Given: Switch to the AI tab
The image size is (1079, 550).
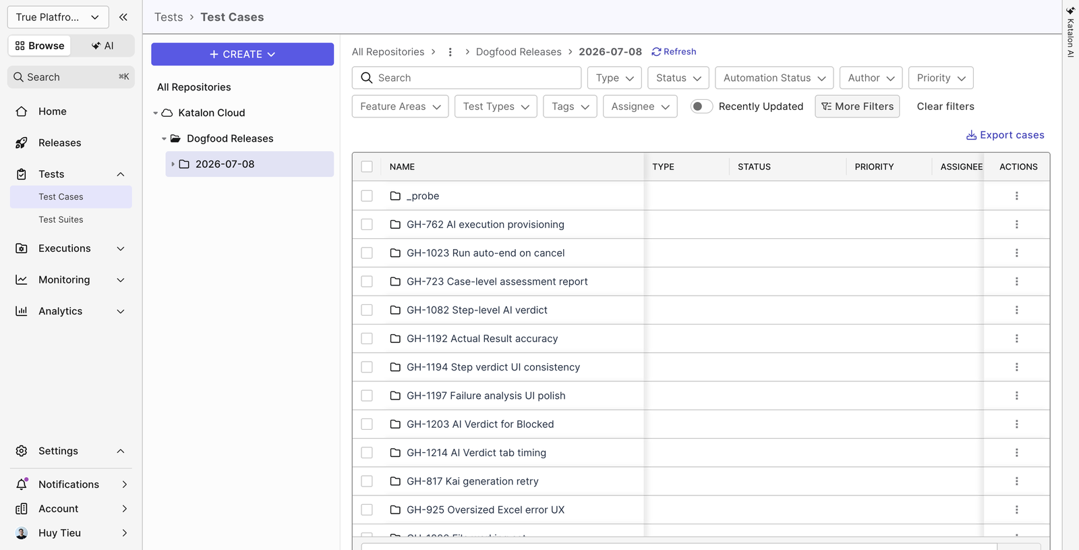Looking at the screenshot, I should click(x=103, y=46).
